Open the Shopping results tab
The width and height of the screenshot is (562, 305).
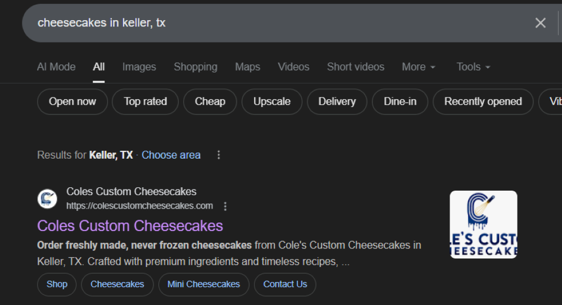click(196, 67)
